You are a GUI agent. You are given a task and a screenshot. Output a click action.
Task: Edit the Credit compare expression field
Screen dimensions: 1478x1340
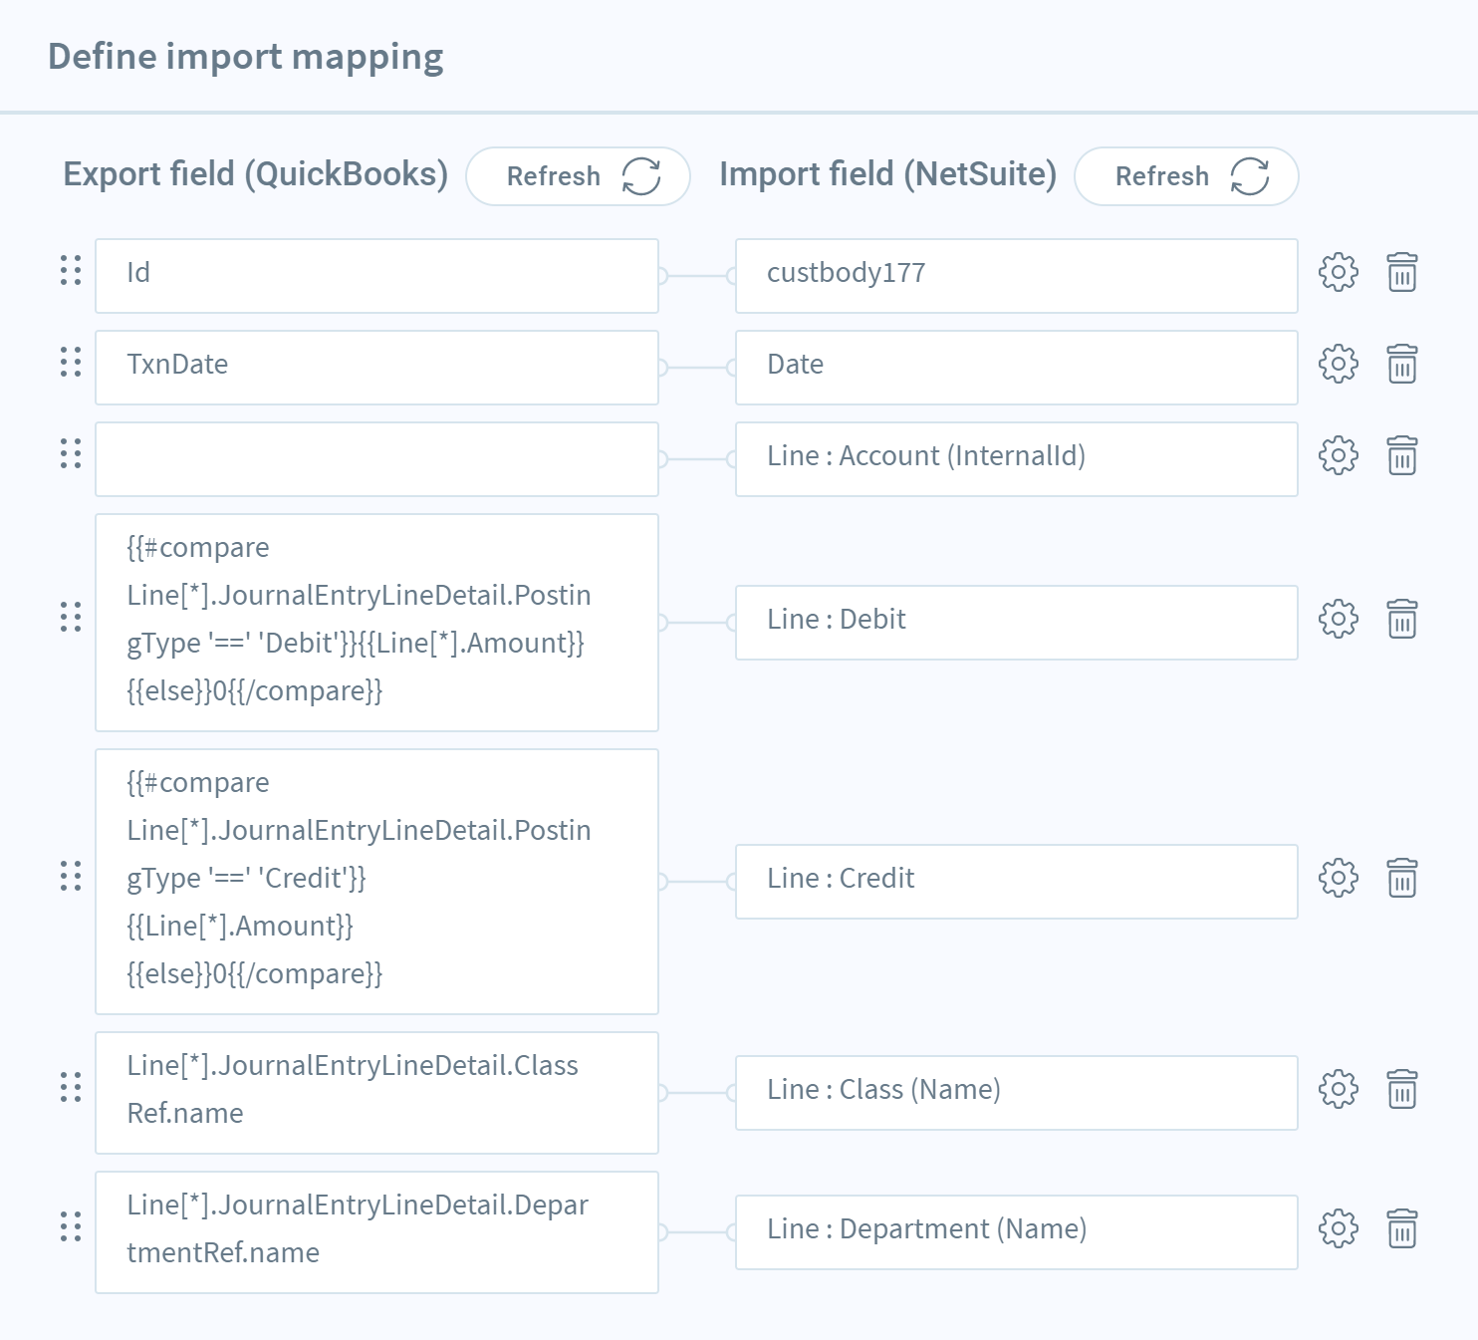point(376,882)
